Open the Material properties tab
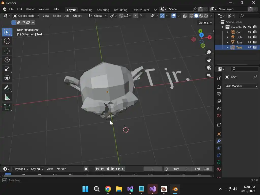The width and height of the screenshot is (260, 195). tap(219, 169)
